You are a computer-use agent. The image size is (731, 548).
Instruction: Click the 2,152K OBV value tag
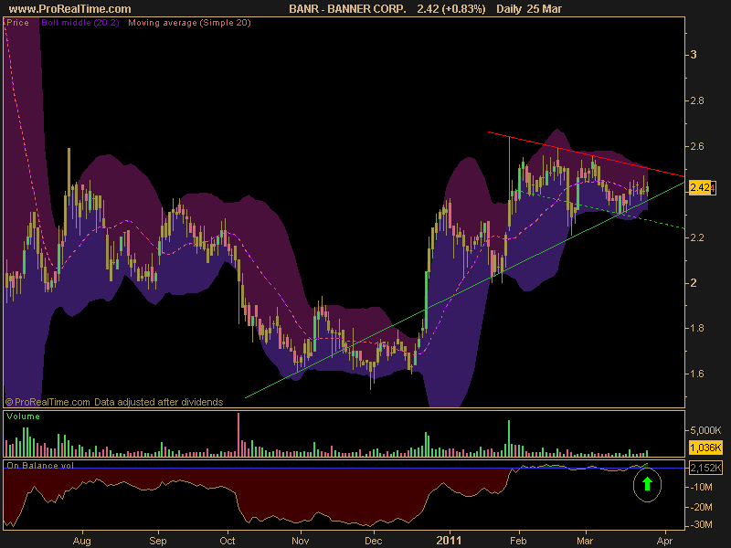(705, 468)
